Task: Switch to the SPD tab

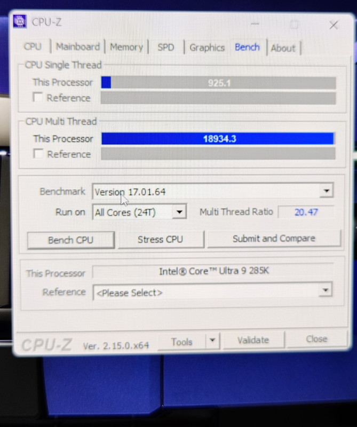Action: tap(166, 48)
